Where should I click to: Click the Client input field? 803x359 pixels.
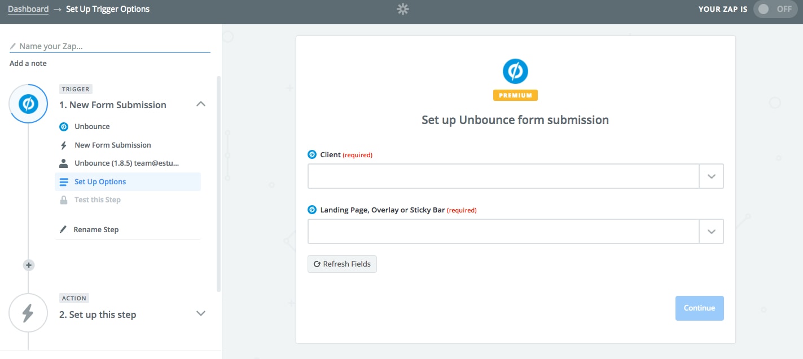pyautogui.click(x=503, y=176)
